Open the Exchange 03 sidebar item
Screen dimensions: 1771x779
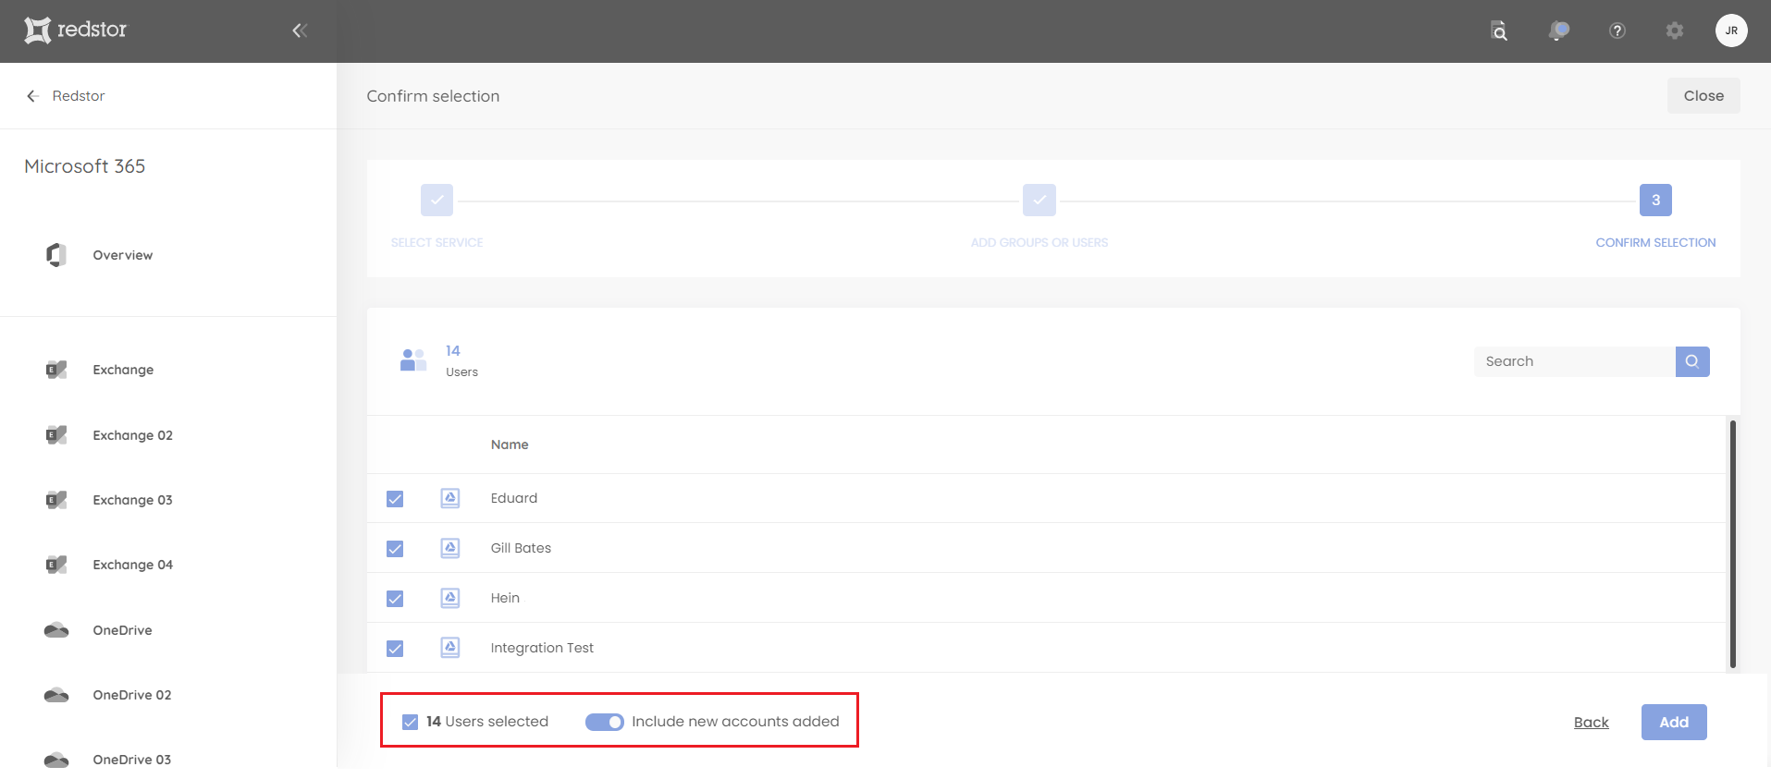coord(132,500)
